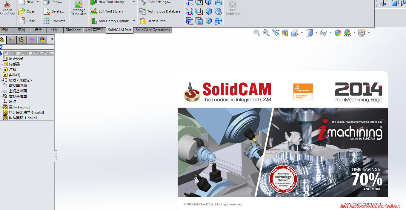Open PropertyManager panel tab icon

11,40
